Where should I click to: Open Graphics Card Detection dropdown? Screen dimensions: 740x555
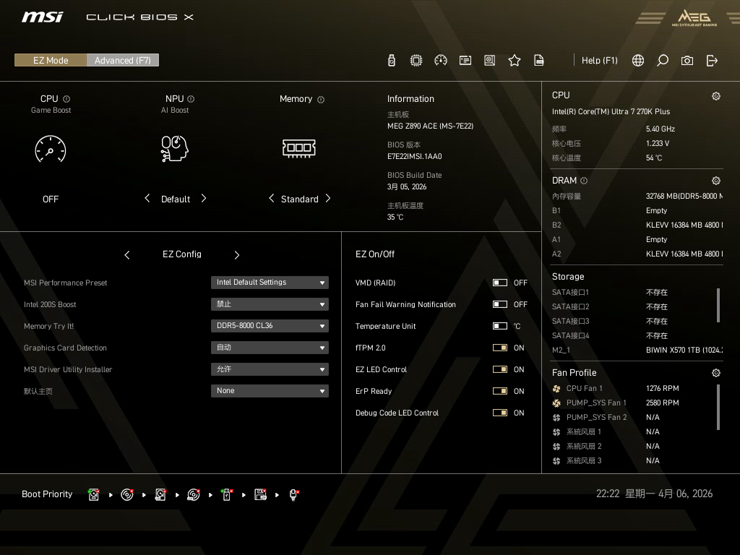tap(270, 348)
